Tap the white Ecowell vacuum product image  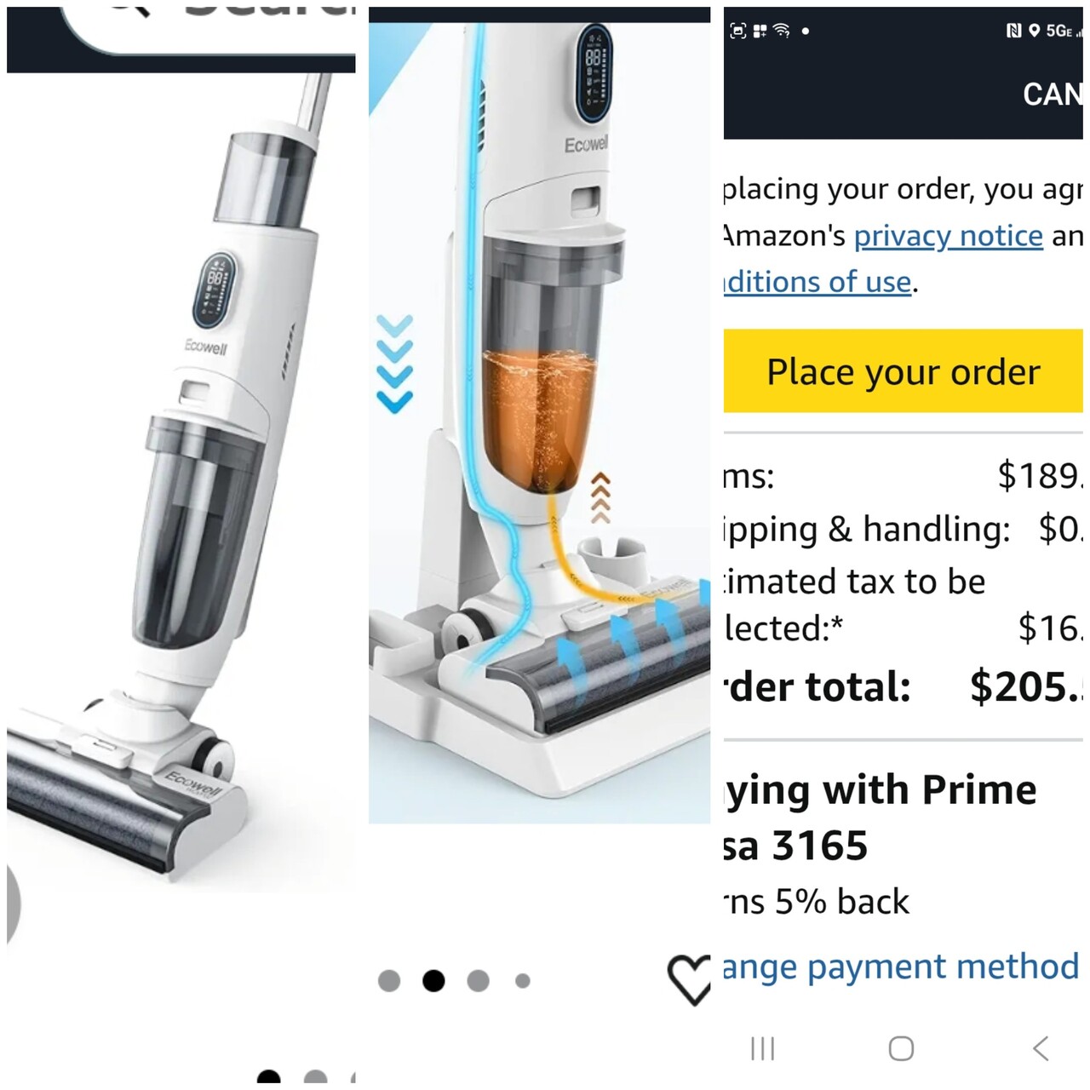point(181,482)
